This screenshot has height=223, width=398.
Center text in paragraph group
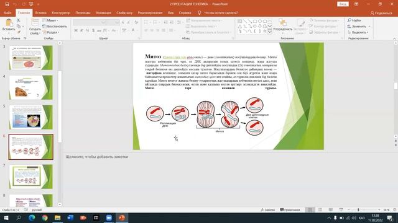152,30
